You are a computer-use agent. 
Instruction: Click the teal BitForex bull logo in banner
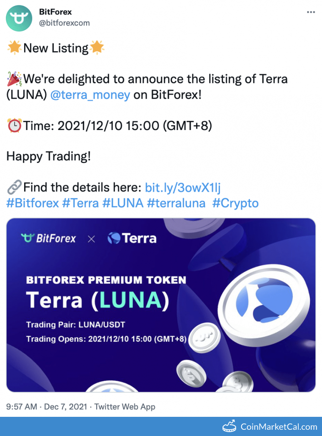click(28, 238)
